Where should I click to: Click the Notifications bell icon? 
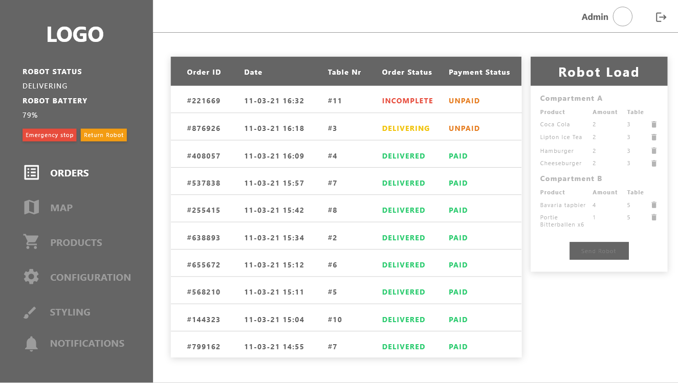click(32, 344)
